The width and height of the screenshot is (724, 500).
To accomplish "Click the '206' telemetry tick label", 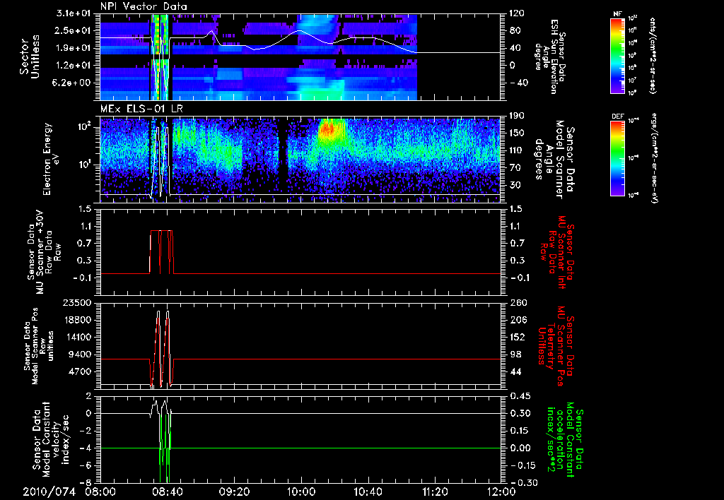I will (x=517, y=320).
